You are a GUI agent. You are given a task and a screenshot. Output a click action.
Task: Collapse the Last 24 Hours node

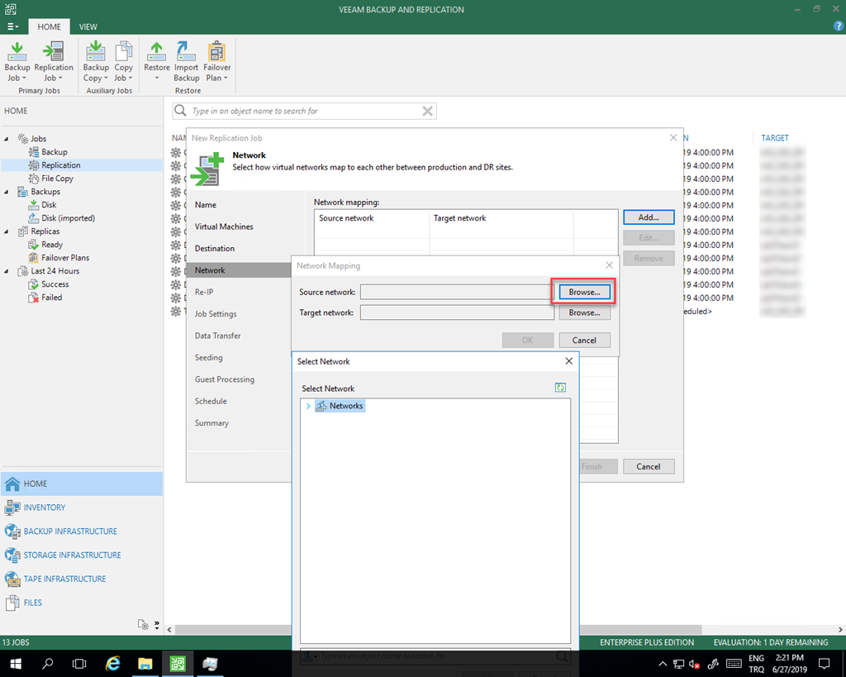tap(7, 271)
